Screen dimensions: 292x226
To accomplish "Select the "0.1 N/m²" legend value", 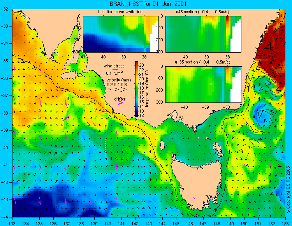I will [x=114, y=73].
